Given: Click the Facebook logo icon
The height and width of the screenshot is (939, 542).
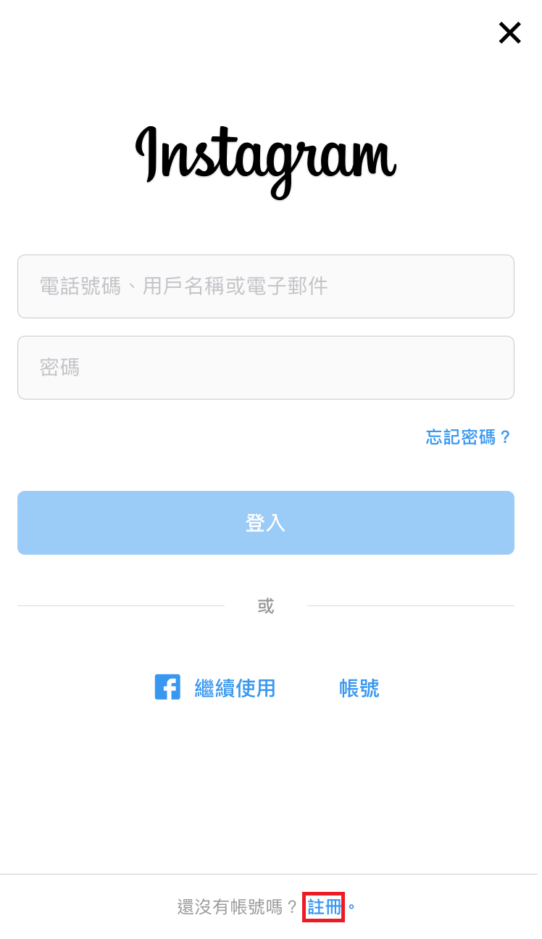Looking at the screenshot, I should pyautogui.click(x=167, y=687).
